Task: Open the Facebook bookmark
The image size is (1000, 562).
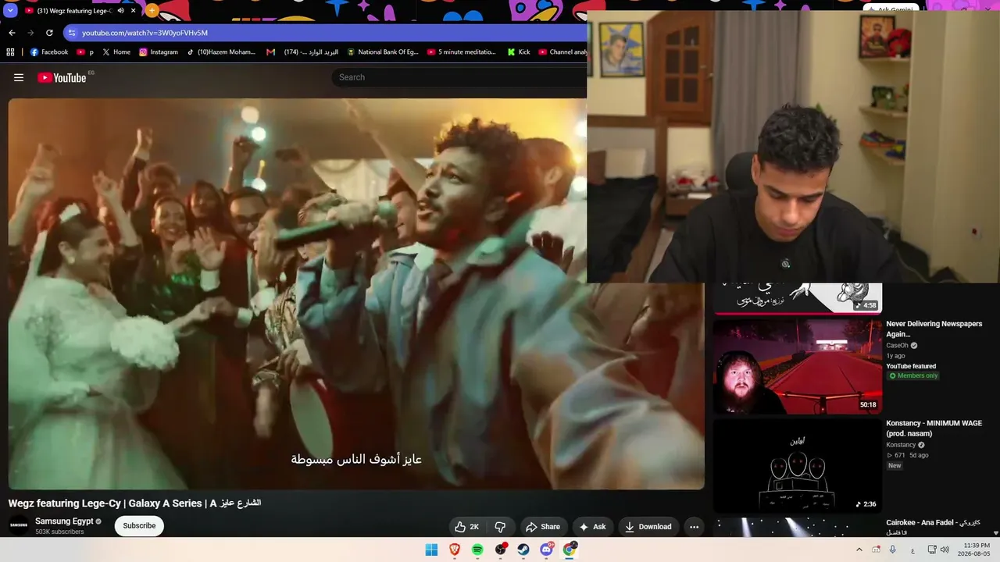Action: pyautogui.click(x=49, y=52)
